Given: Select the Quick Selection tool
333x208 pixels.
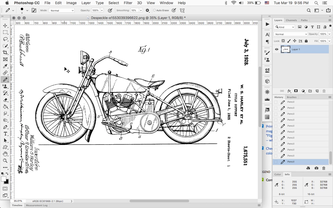Looking at the screenshot, I should click(5, 46).
